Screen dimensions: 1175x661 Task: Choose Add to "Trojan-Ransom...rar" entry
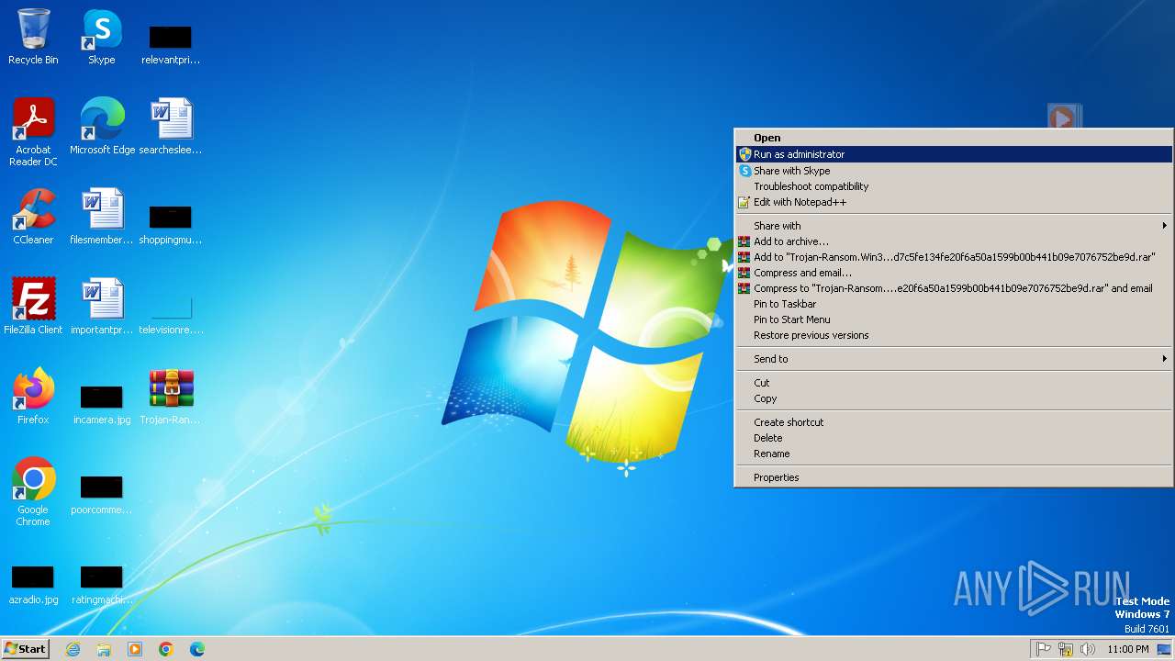[954, 257]
